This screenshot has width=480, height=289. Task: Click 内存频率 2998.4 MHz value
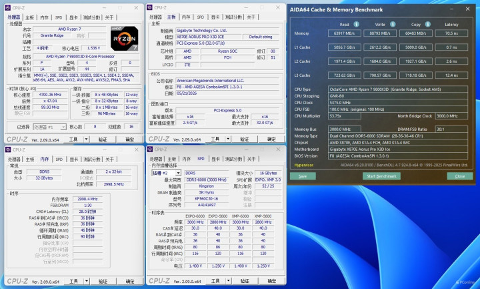[87, 199]
